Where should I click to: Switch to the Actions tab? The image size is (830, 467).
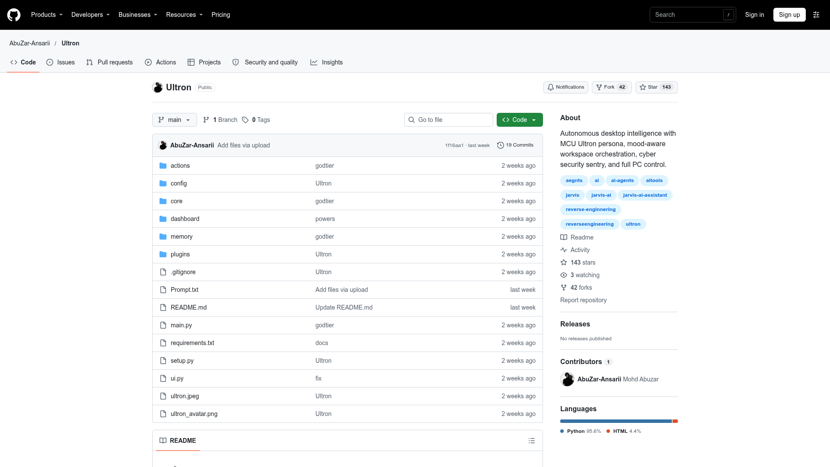[160, 62]
